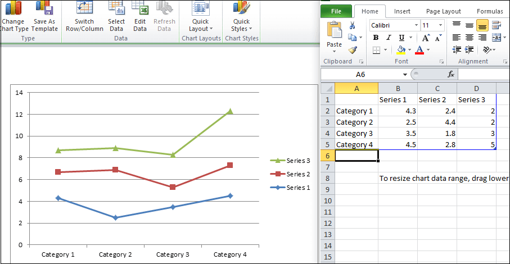Open the Font Color dropdown arrow
The image size is (510, 264).
click(x=428, y=50)
